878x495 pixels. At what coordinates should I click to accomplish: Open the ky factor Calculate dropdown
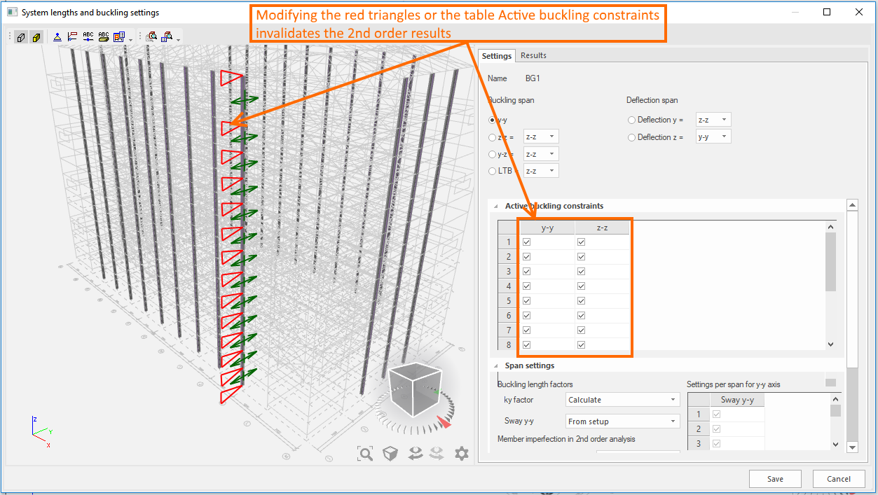tap(623, 400)
